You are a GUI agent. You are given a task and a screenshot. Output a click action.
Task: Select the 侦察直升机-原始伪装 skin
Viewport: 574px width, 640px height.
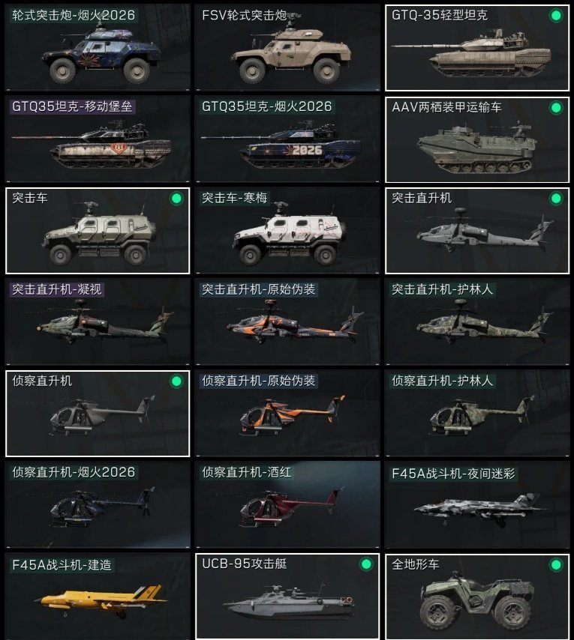click(x=287, y=413)
